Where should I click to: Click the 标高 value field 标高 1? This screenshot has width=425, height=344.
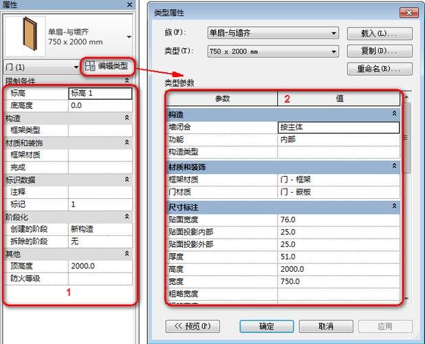coord(100,94)
